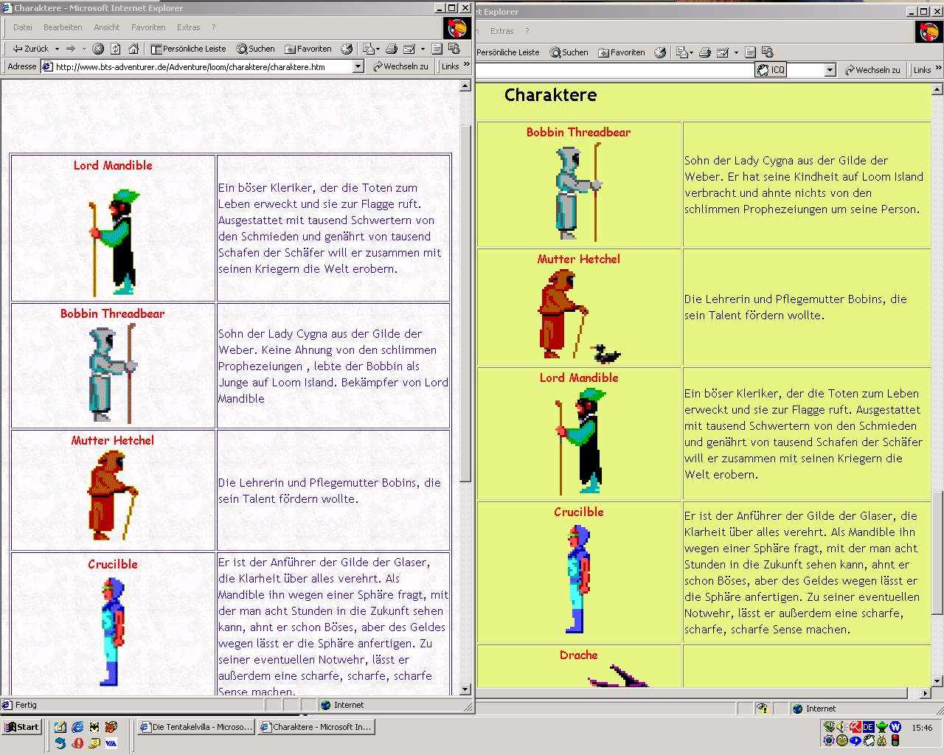
Task: Open Favoriten toolbar button in left window
Action: (308, 49)
